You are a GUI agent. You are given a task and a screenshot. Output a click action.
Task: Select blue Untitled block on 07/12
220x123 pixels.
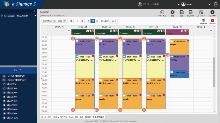[180, 74]
